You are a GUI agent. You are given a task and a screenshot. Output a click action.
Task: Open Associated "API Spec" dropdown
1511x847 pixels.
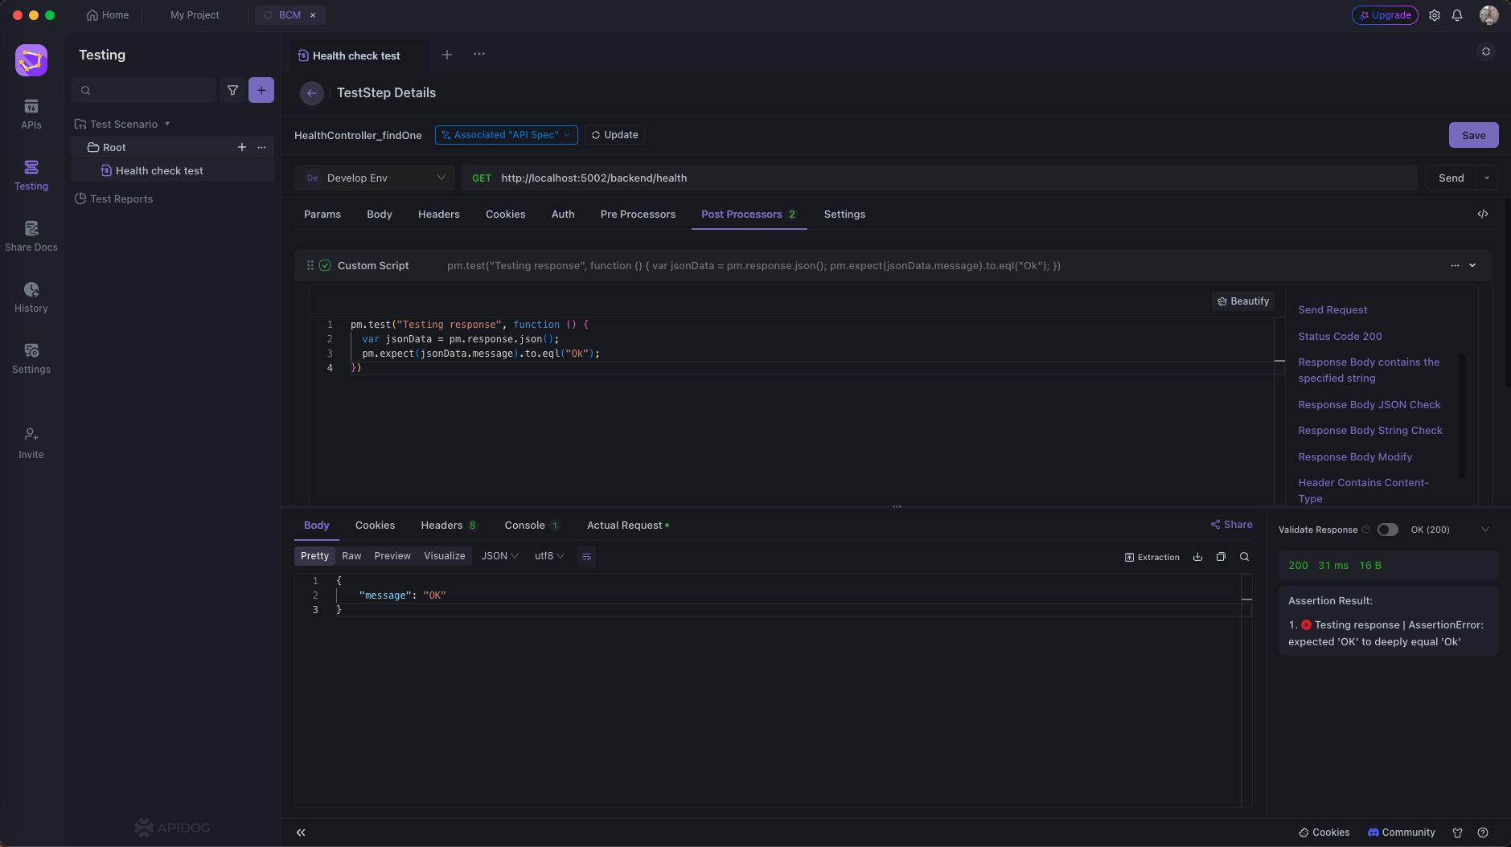pyautogui.click(x=507, y=135)
